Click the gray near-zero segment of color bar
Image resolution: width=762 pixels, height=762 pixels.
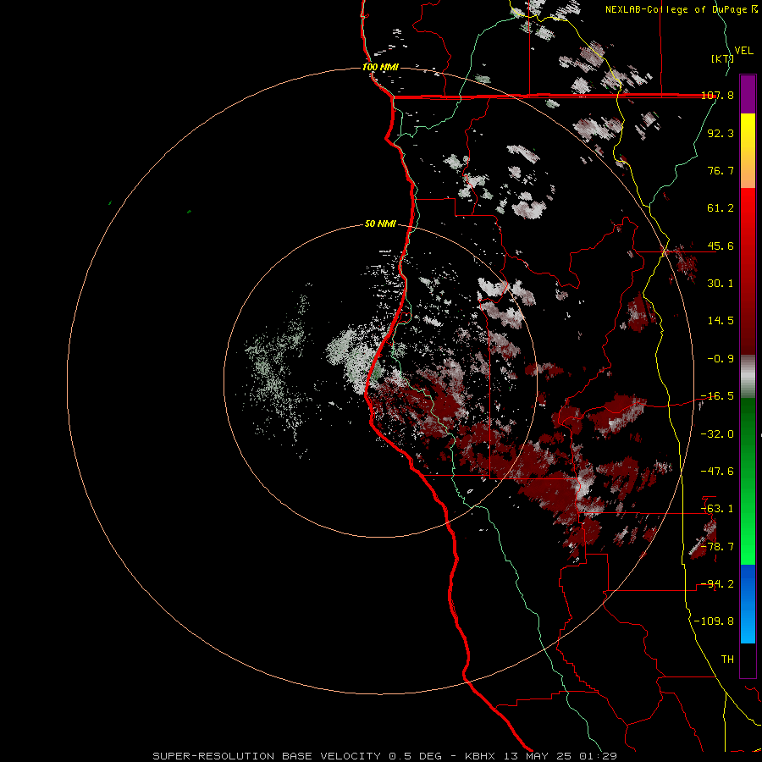click(x=748, y=376)
